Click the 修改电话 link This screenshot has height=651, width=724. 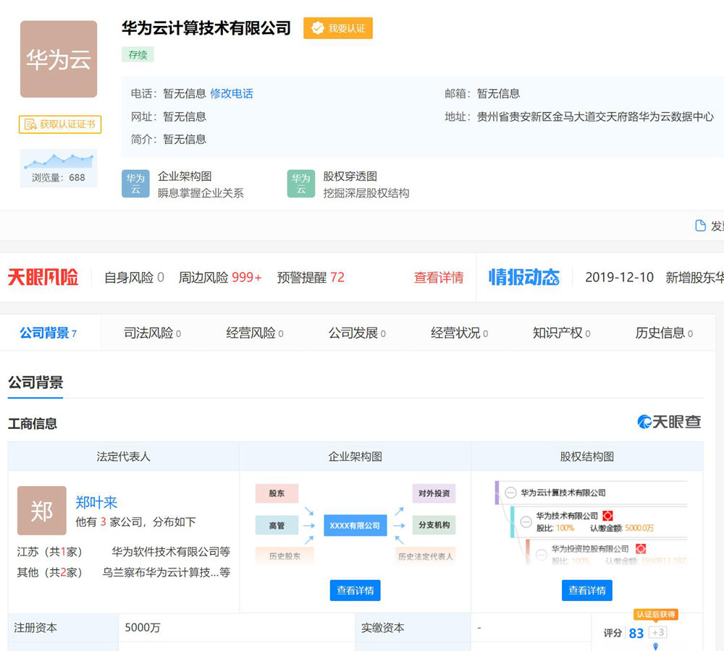pos(232,93)
